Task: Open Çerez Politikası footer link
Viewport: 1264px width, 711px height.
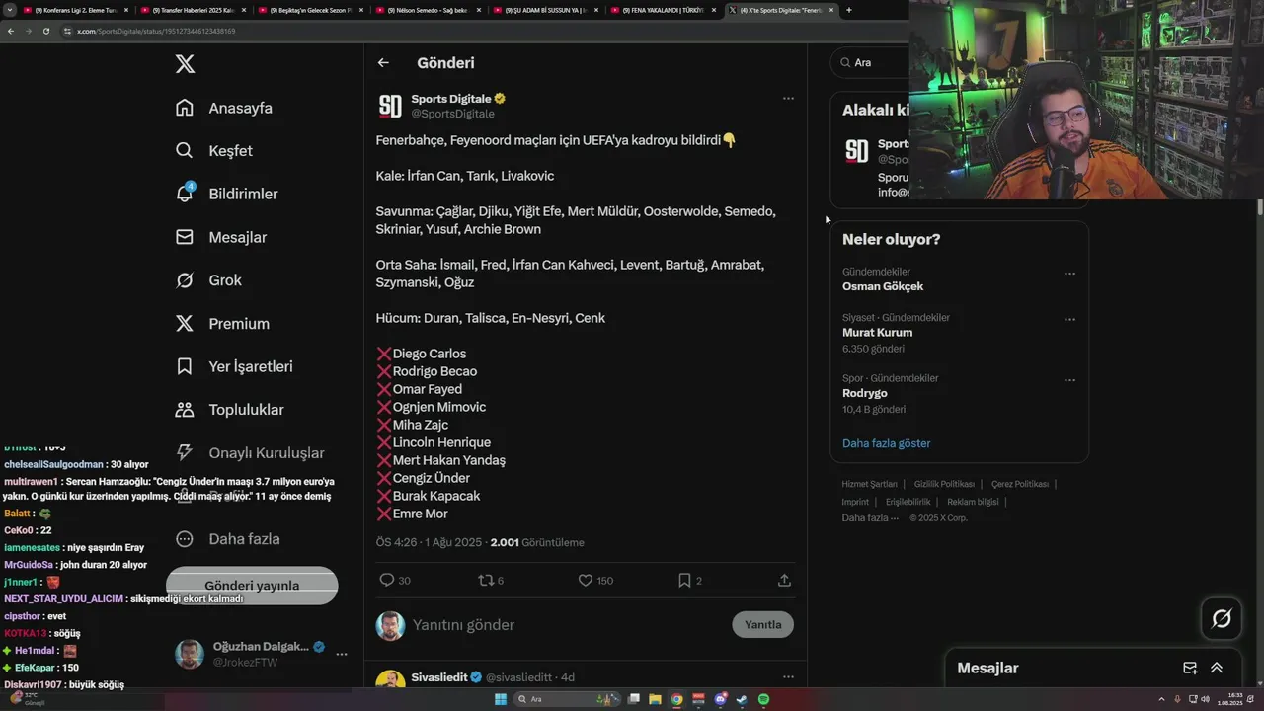Action: [1020, 484]
